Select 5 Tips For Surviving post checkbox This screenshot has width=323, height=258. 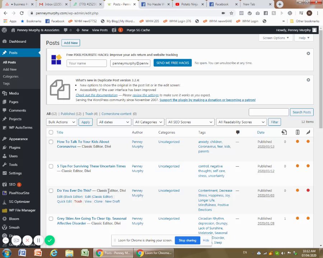click(51, 166)
